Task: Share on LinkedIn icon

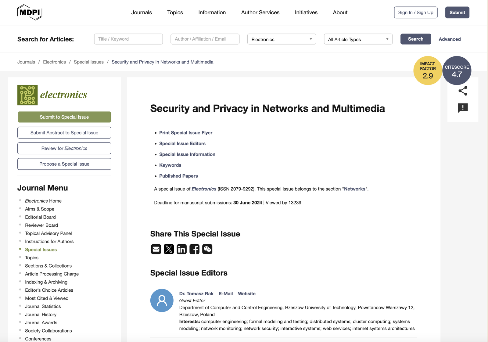Action: tap(181, 249)
